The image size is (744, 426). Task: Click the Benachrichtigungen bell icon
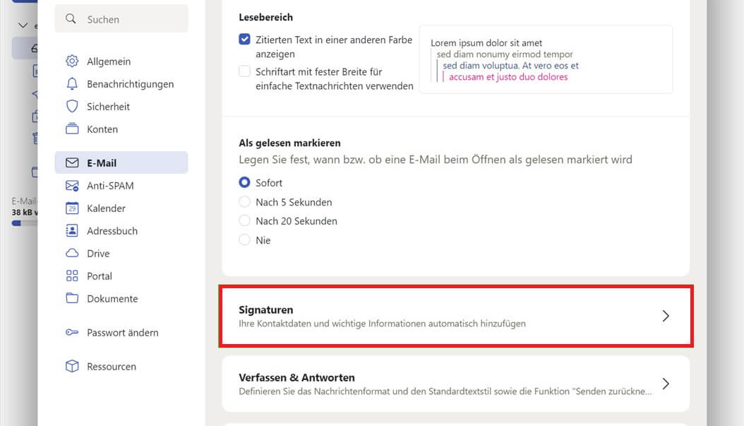tap(72, 84)
